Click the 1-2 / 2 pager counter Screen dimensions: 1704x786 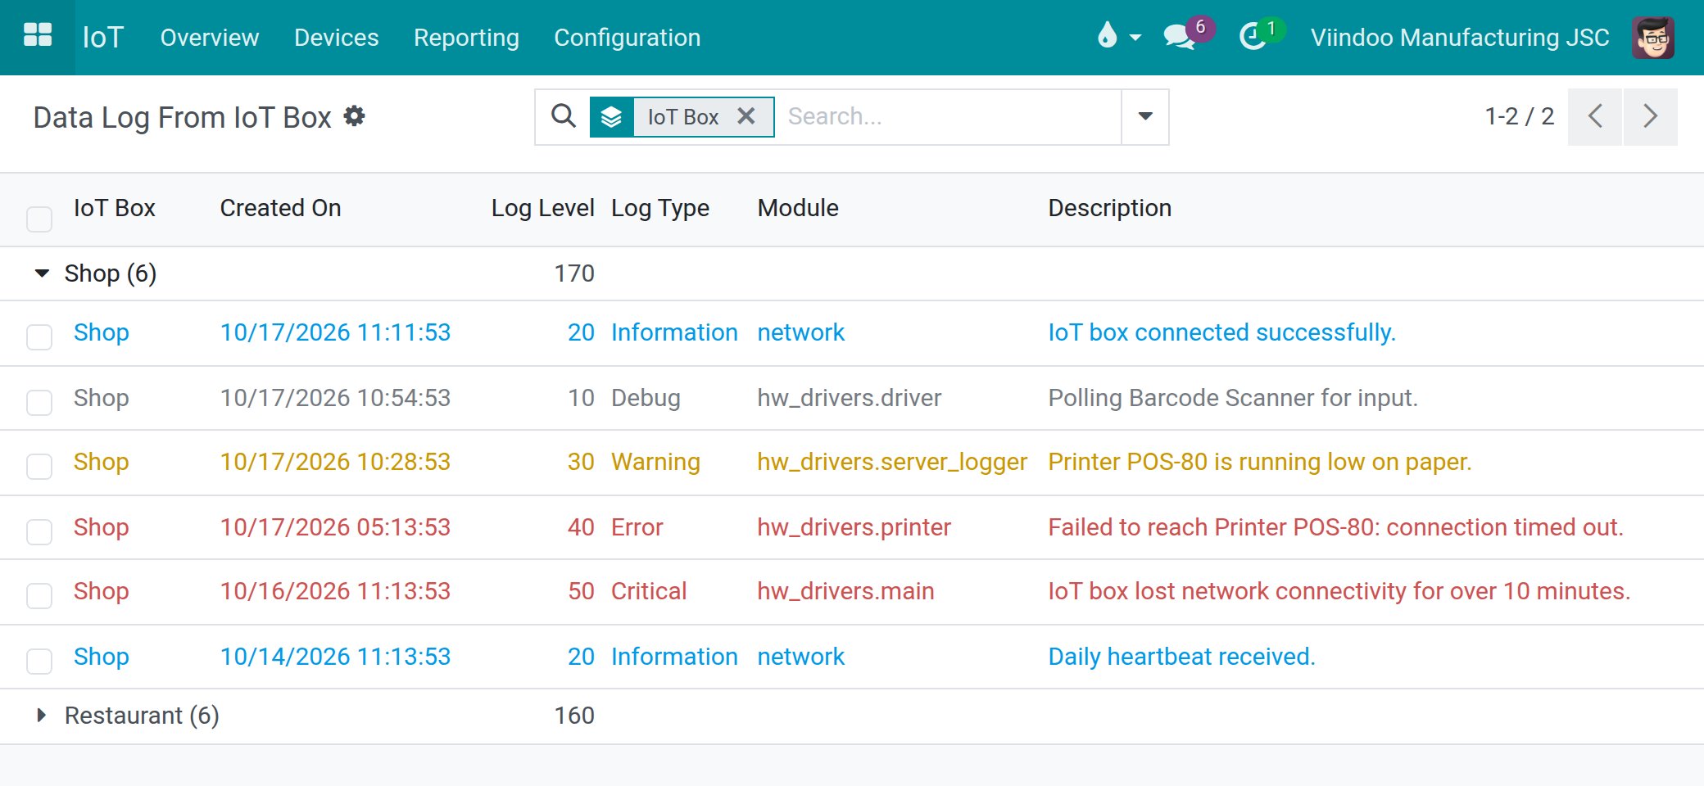point(1519,116)
